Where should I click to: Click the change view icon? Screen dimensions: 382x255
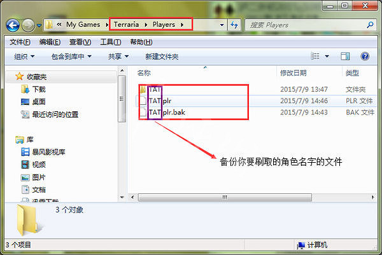[315, 57]
